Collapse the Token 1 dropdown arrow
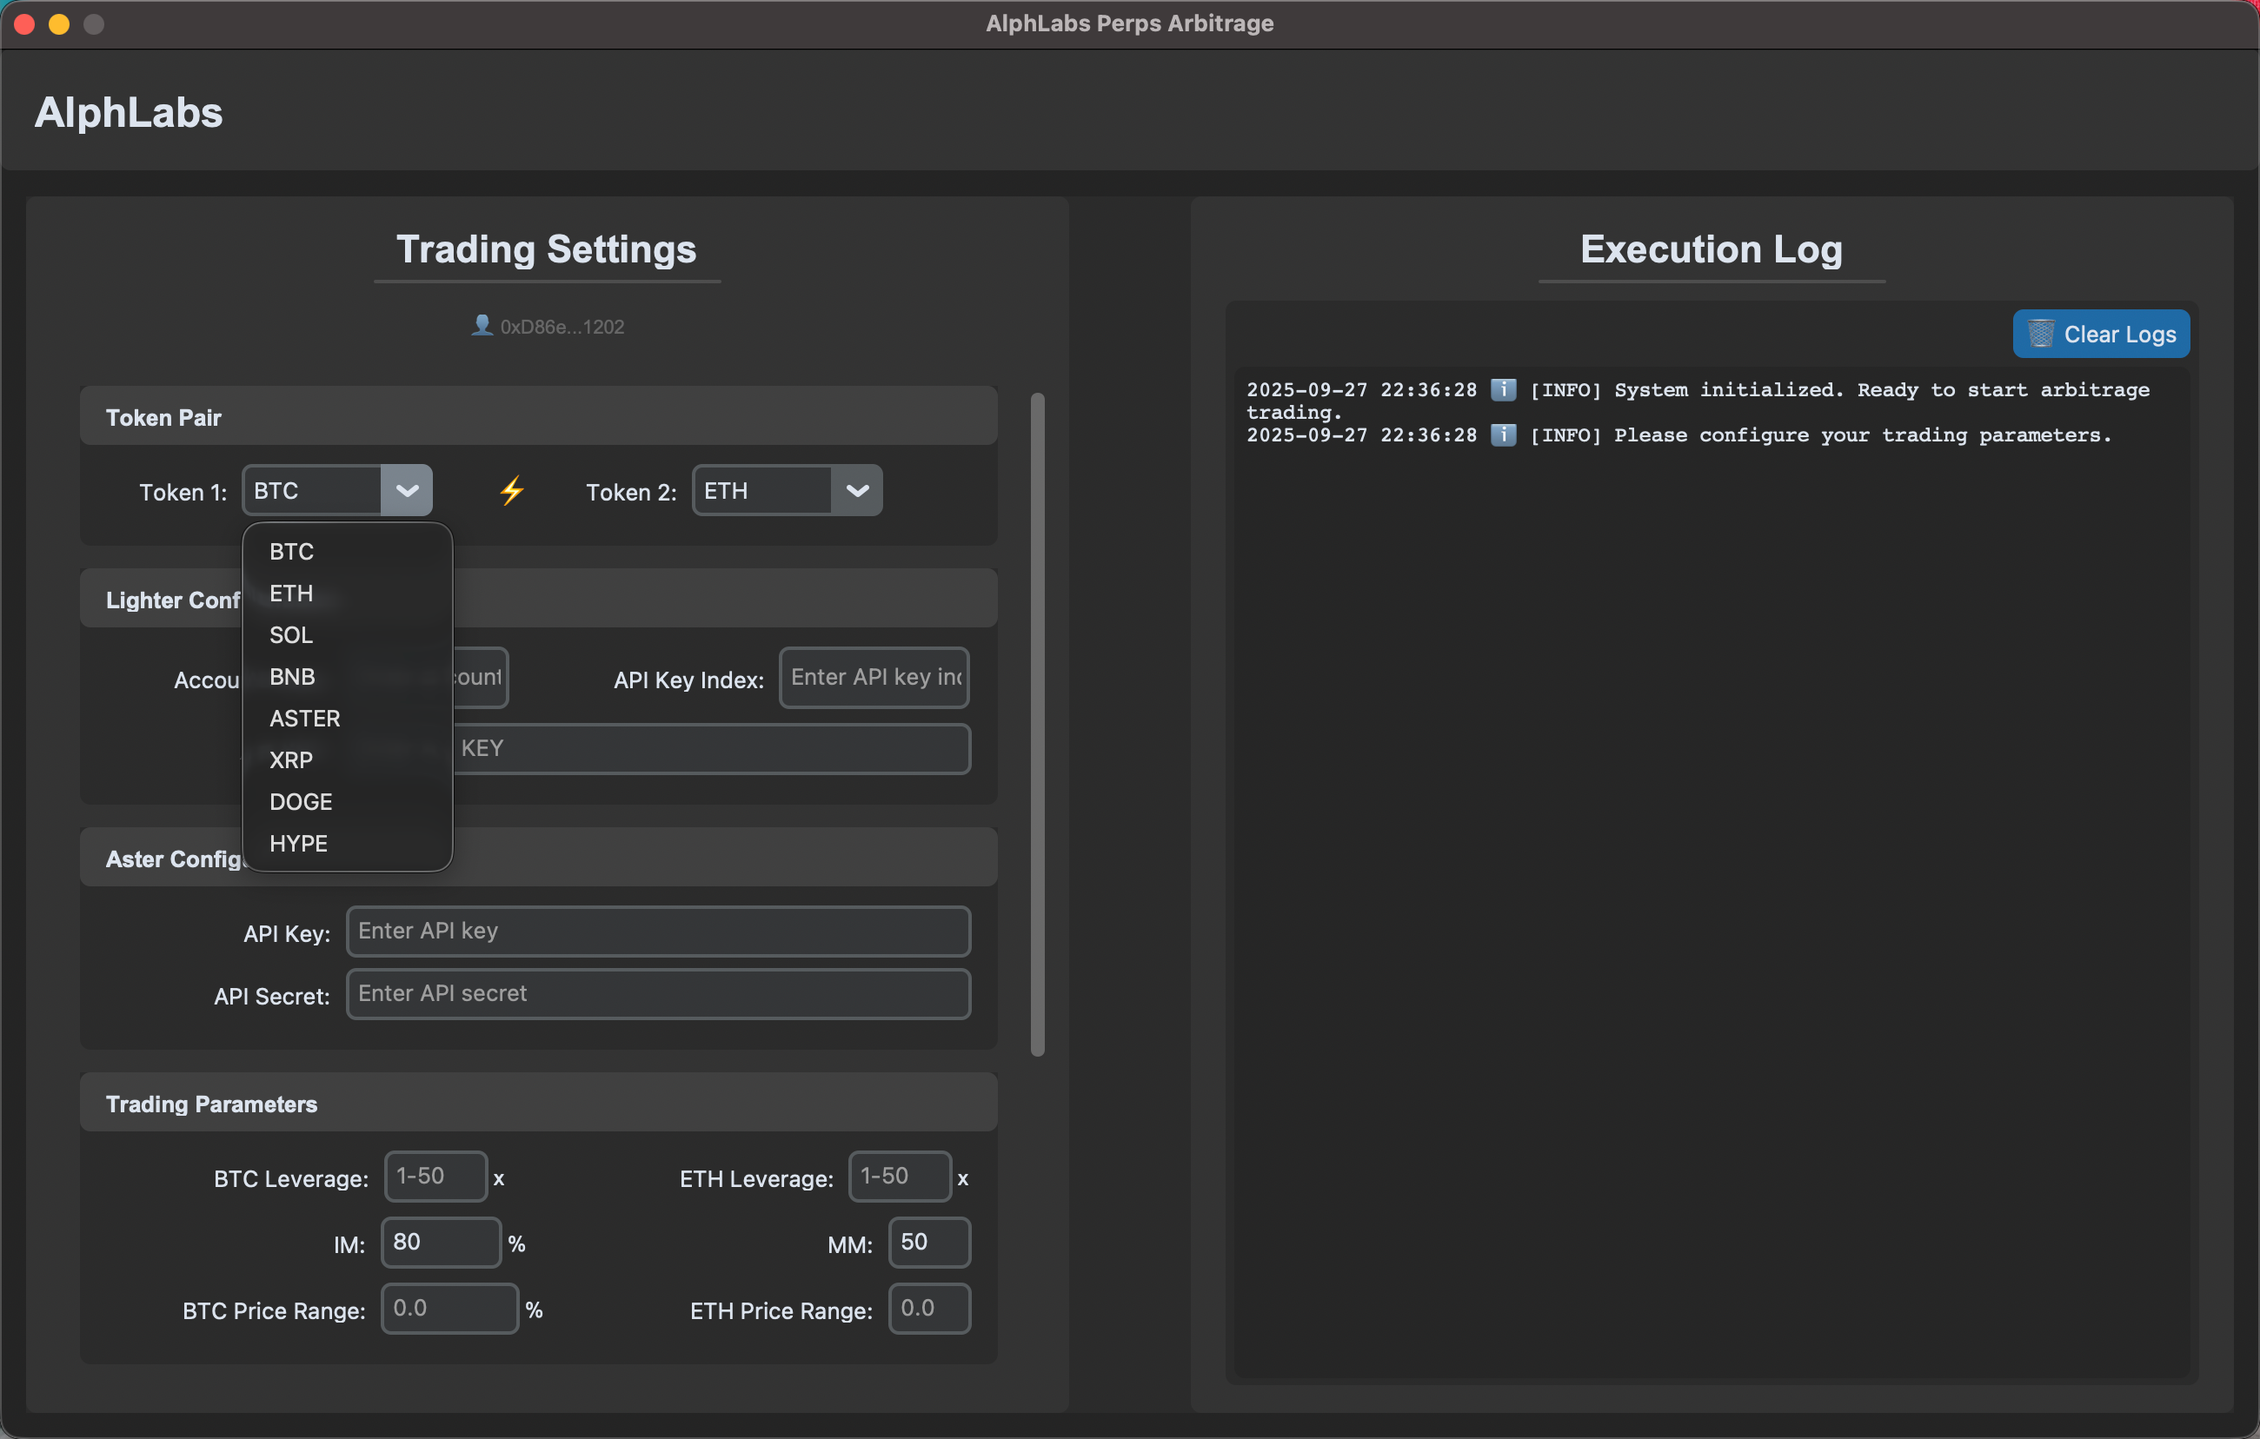 pos(407,491)
